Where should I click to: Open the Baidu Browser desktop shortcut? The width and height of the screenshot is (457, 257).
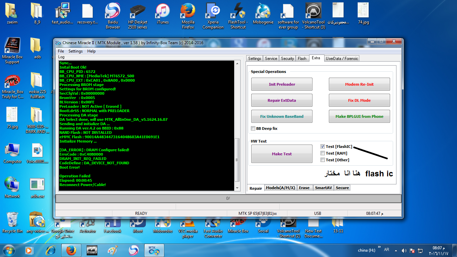(113, 16)
